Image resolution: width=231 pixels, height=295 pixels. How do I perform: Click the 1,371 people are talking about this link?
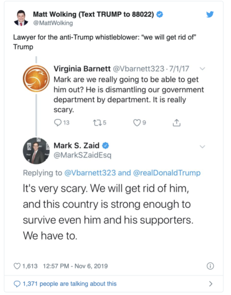point(70,284)
